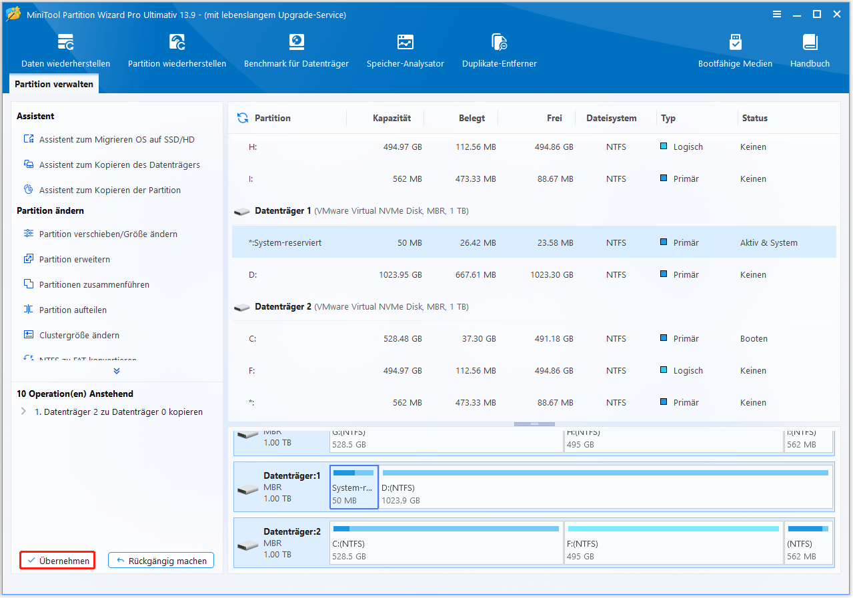
Task: Click the Datenträger 2 disk icon in list
Action: [242, 308]
